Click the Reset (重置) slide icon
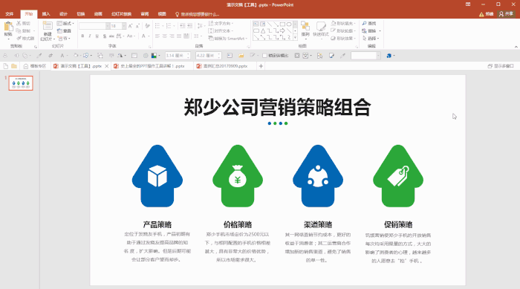 click(59, 31)
